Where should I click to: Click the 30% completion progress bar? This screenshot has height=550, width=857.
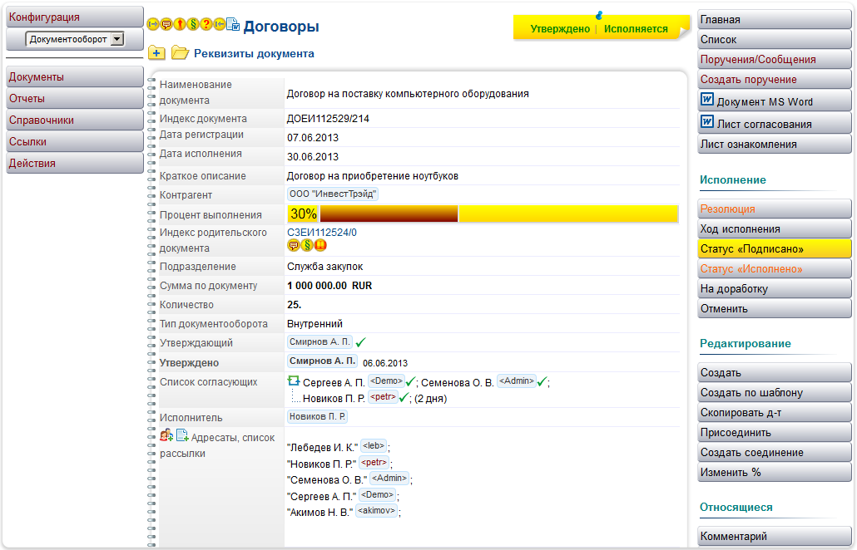point(483,214)
